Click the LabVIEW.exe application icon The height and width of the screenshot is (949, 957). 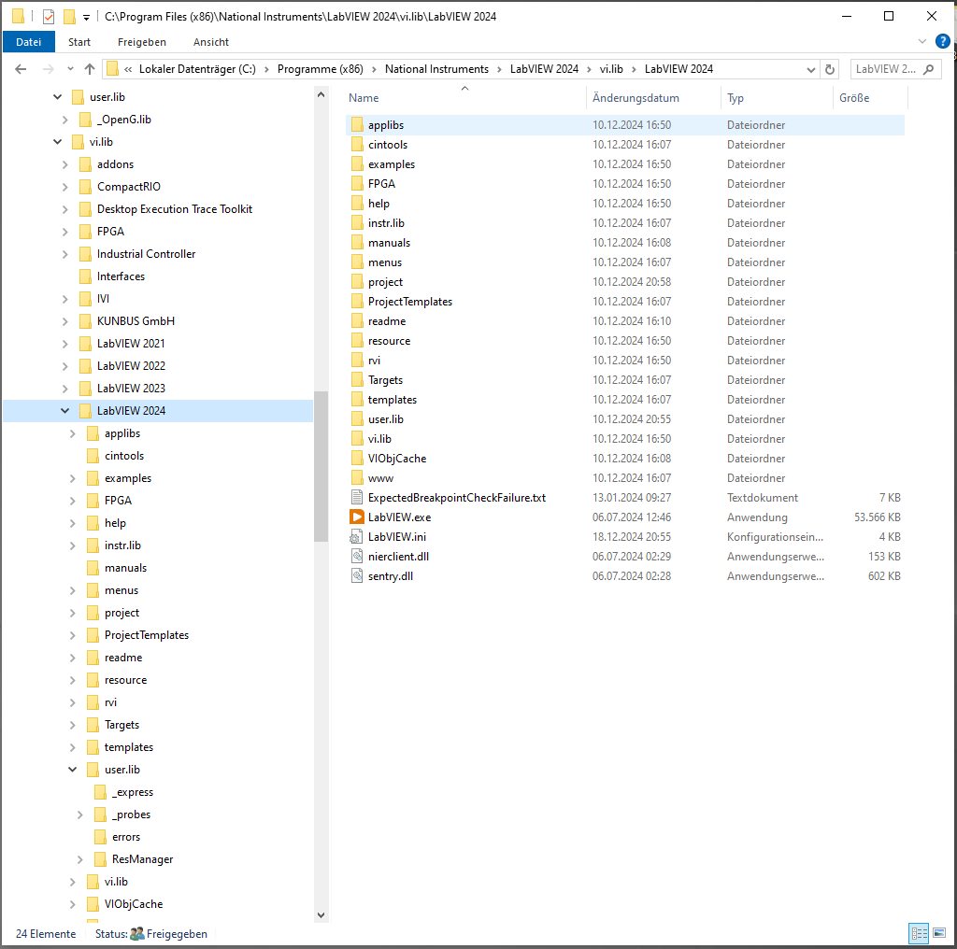click(x=356, y=517)
